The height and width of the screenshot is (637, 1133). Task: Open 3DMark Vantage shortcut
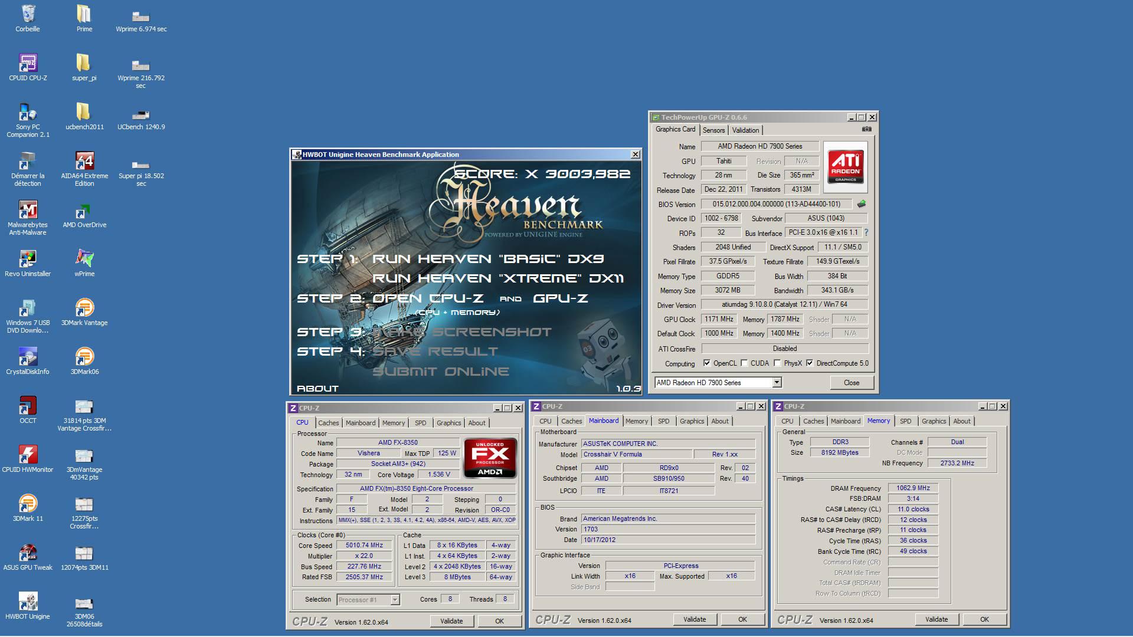pyautogui.click(x=84, y=311)
